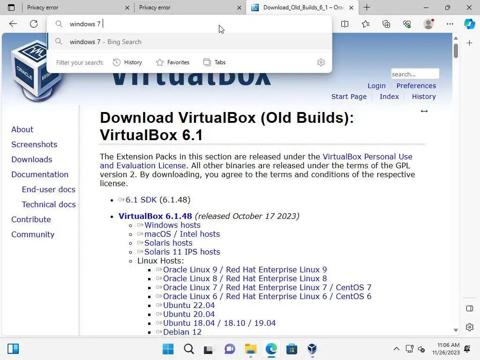The width and height of the screenshot is (480, 360).
Task: Open Browser essentials heart icon
Action: click(x=407, y=24)
